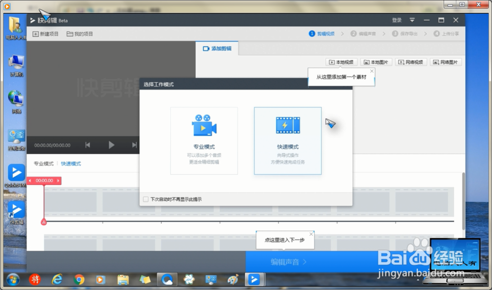Click the blue Q browser taskbar icon
This screenshot has width=492, height=290.
click(167, 279)
